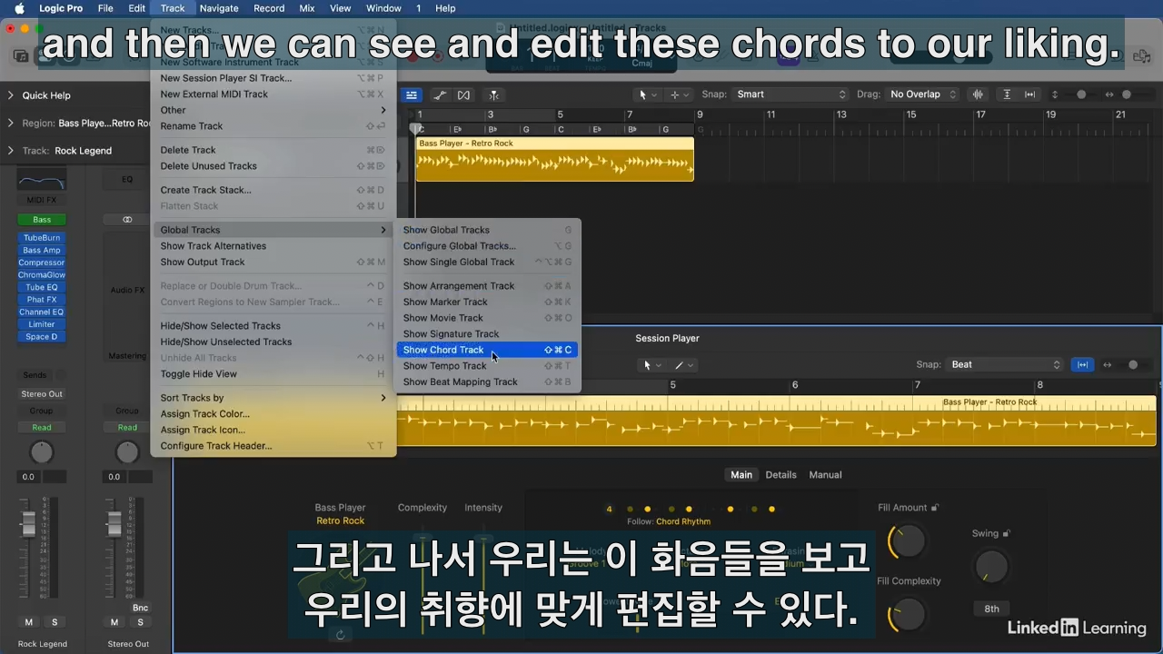Click the MIDI FX slot

[x=42, y=201]
